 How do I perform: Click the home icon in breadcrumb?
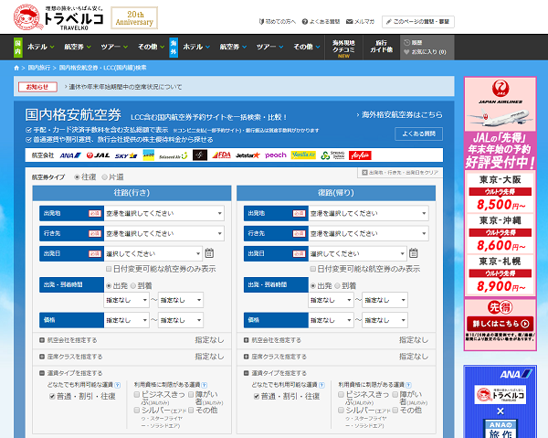point(16,68)
